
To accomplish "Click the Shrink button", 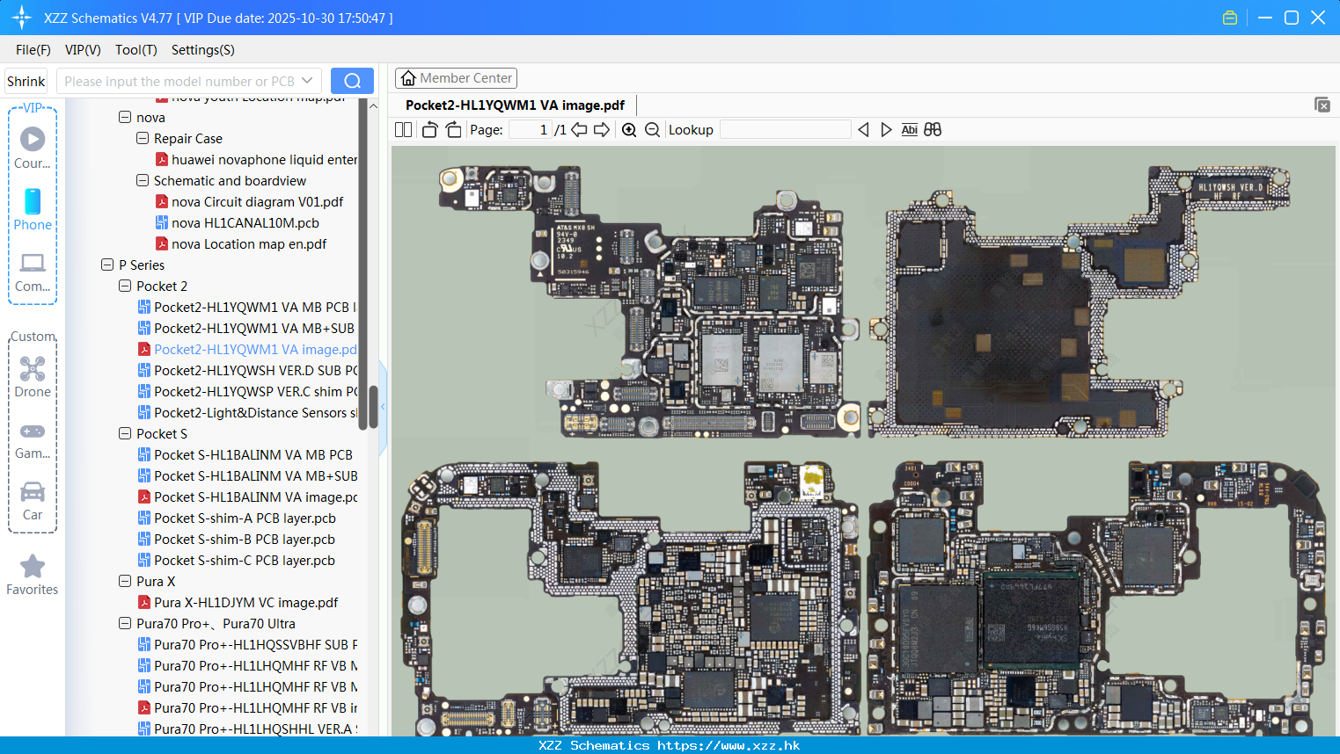I will (x=26, y=81).
